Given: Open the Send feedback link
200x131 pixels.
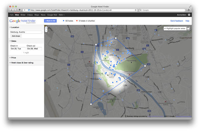Looking at the screenshot, I should [x=177, y=21].
